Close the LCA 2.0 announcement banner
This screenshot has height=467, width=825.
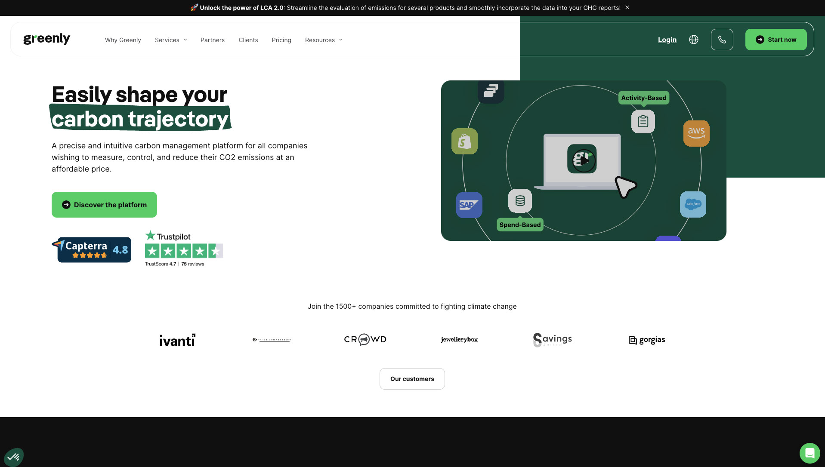tap(627, 7)
